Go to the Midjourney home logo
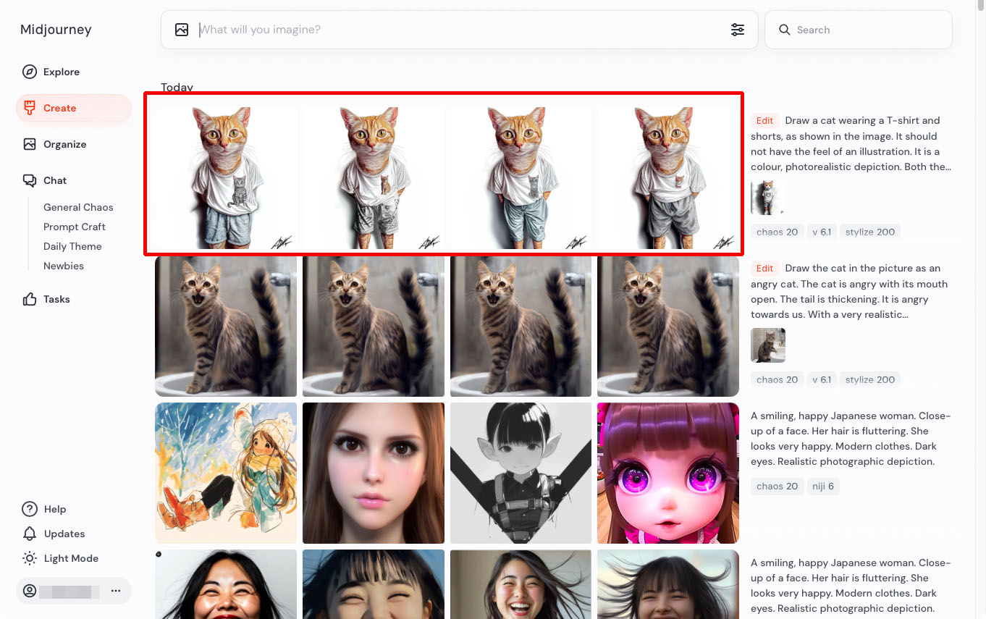Image resolution: width=986 pixels, height=619 pixels. [56, 30]
